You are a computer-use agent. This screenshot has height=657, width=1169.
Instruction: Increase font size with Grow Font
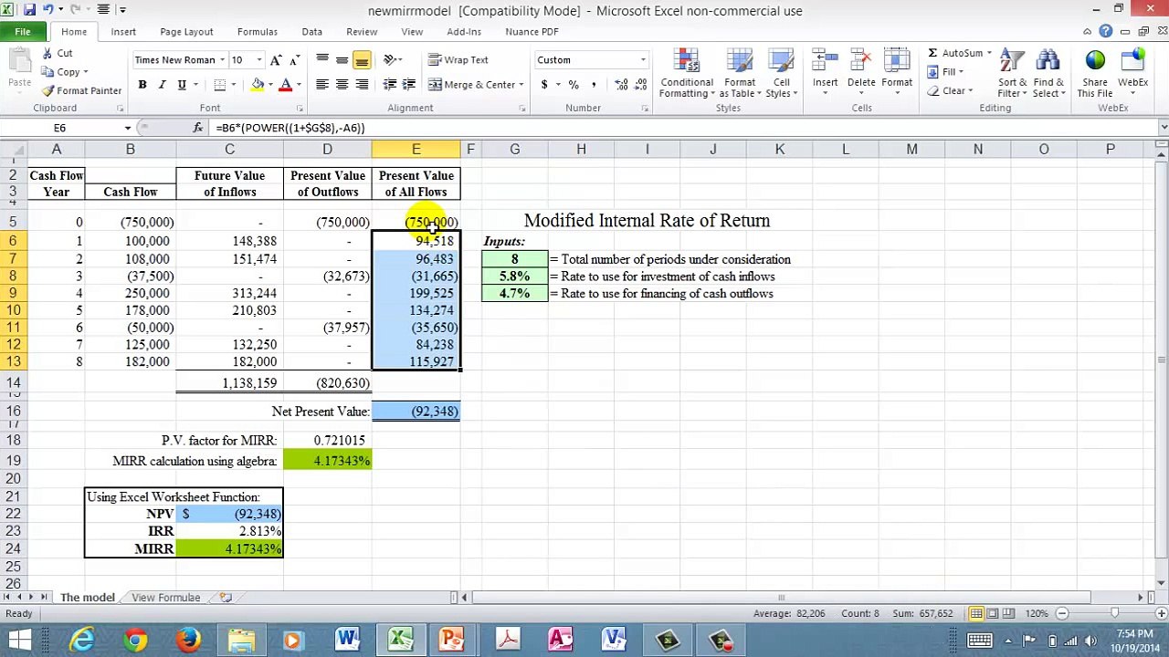(x=277, y=60)
